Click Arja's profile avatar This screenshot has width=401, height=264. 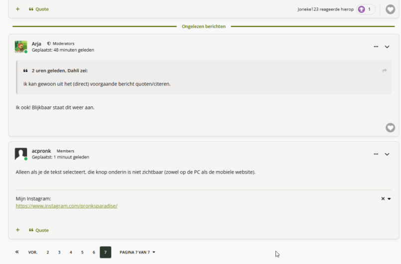[21, 47]
